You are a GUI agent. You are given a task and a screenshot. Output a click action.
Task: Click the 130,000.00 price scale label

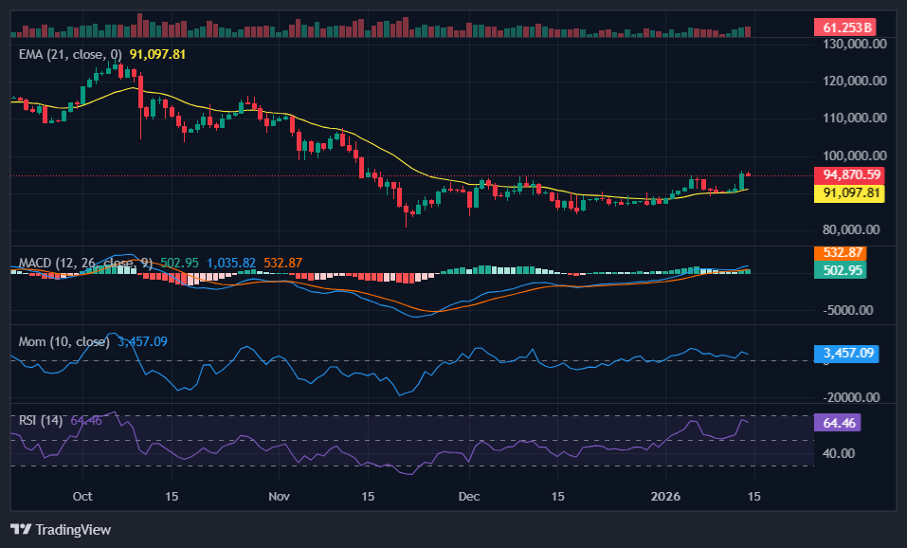click(854, 44)
